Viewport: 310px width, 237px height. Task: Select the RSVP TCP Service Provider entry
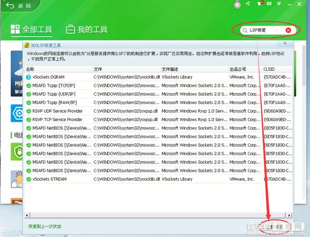[x=57, y=119]
